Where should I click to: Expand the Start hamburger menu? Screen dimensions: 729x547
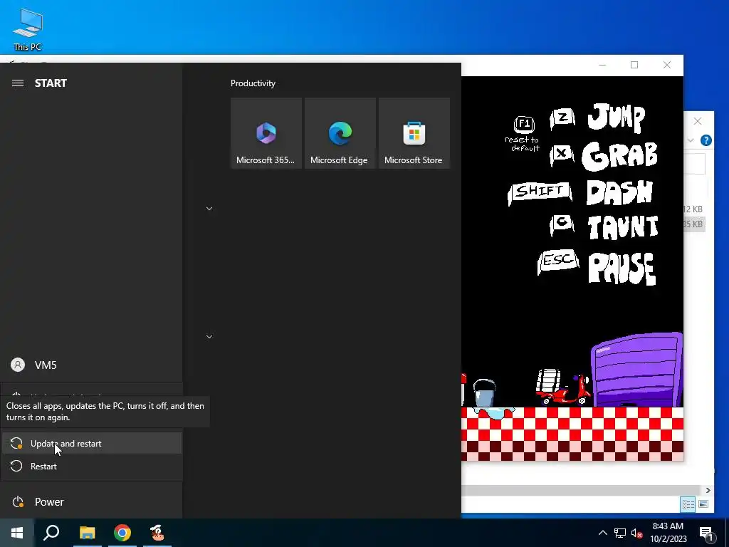(x=18, y=83)
